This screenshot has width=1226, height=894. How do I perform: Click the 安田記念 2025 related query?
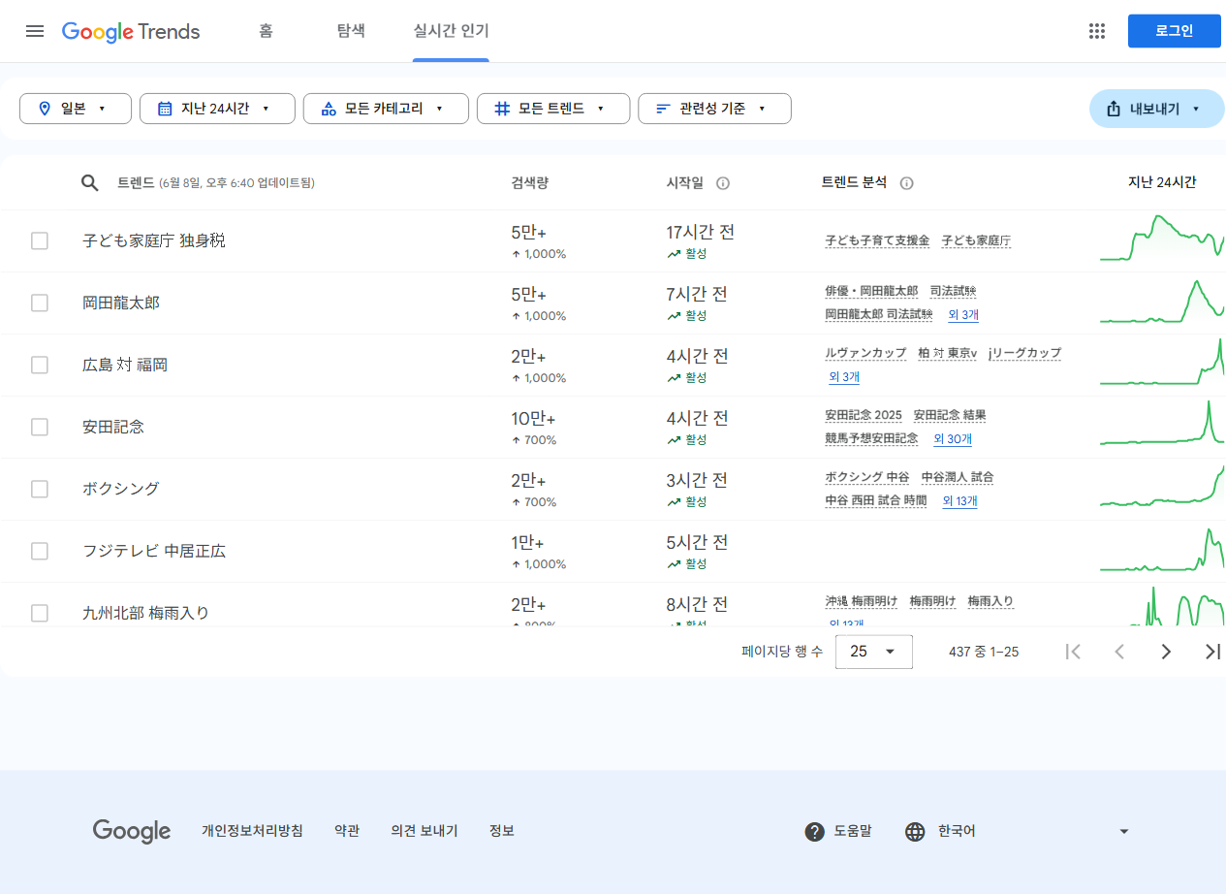864,415
